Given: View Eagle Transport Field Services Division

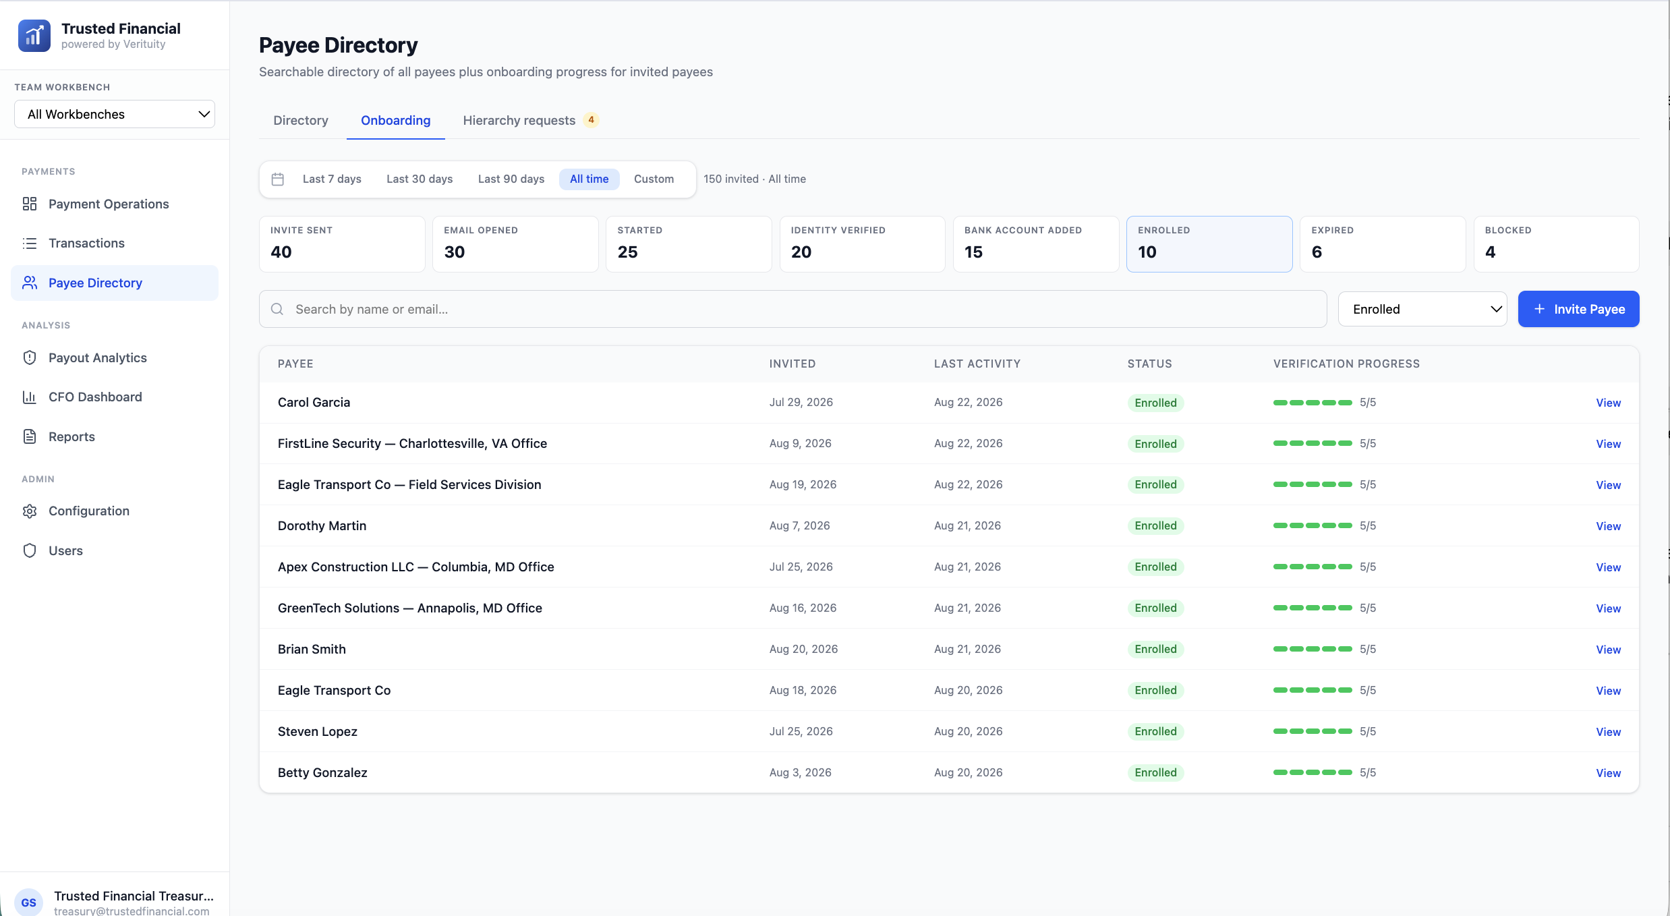Looking at the screenshot, I should coord(1609,485).
